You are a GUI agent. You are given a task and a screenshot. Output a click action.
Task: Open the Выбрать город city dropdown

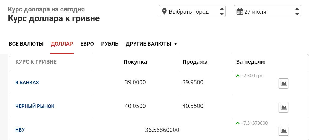(x=192, y=12)
